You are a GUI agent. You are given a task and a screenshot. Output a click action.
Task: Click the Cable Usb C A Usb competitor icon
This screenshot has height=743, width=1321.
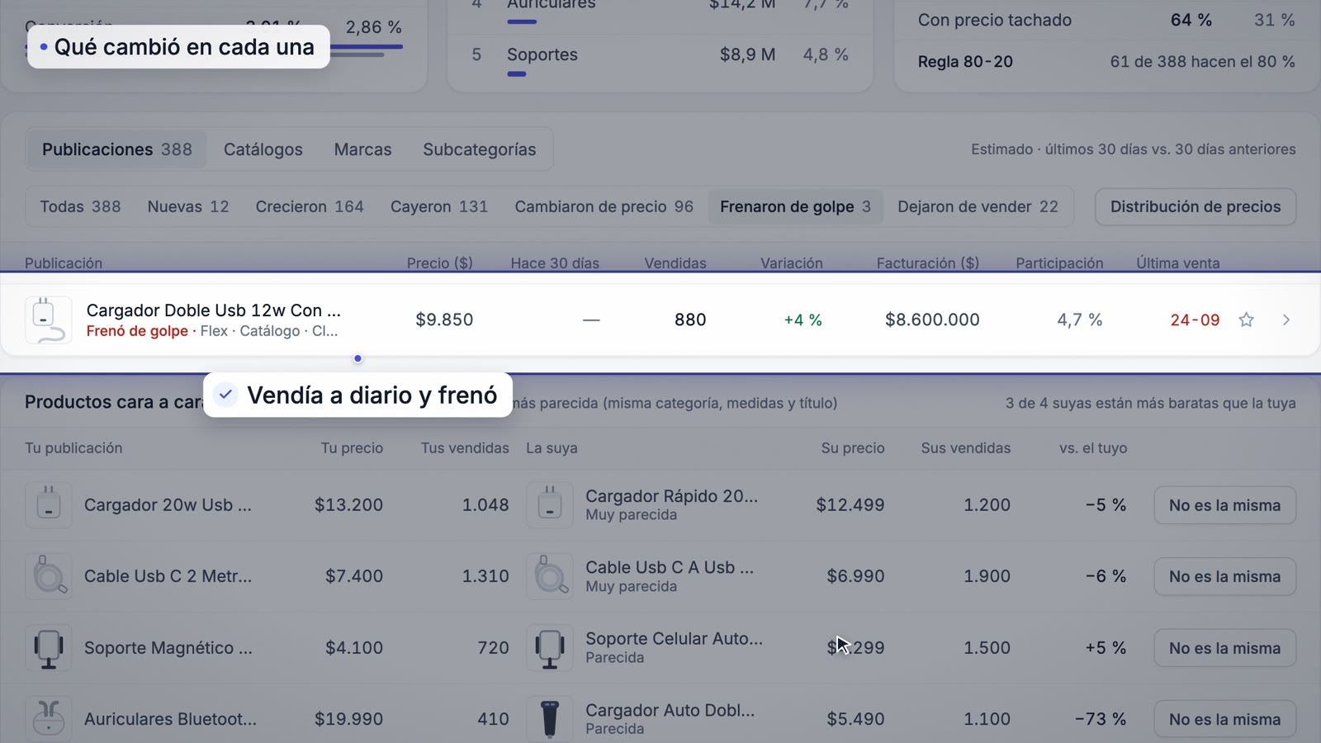pyautogui.click(x=550, y=576)
